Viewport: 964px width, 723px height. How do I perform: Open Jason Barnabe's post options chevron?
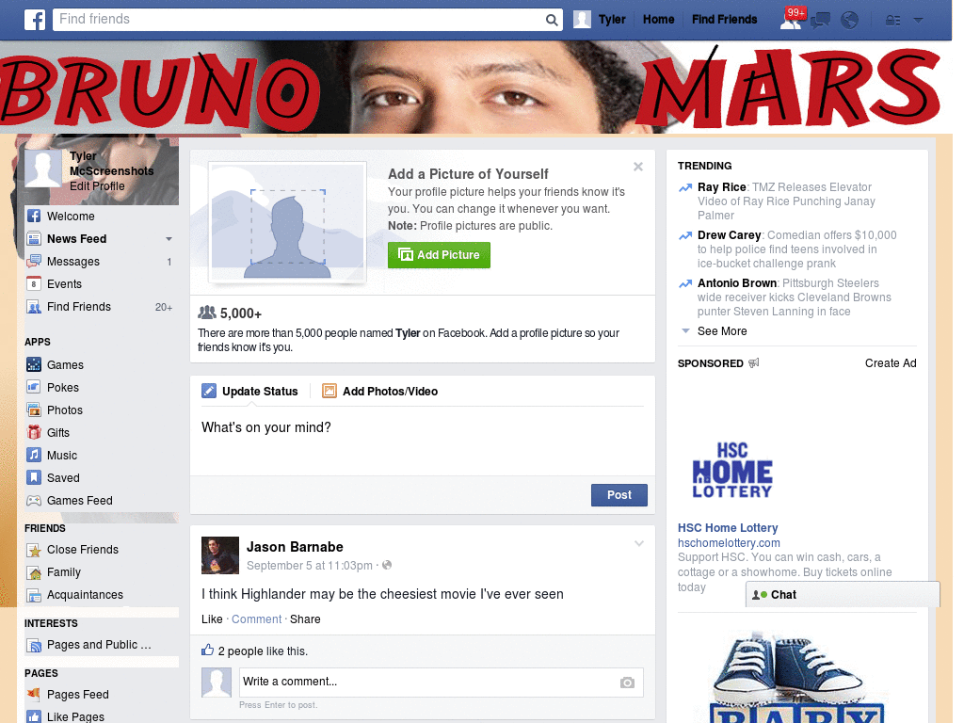click(x=639, y=543)
